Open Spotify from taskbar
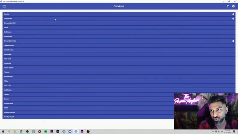The width and height of the screenshot is (238, 134). coord(45,131)
